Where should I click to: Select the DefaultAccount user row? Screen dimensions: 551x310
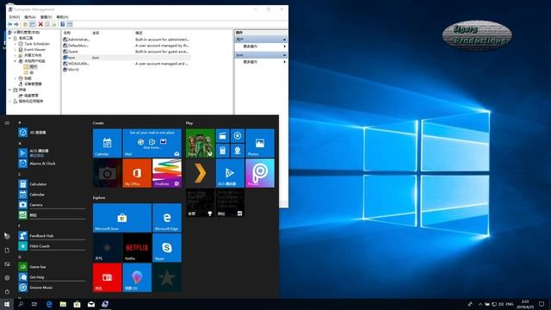127,46
